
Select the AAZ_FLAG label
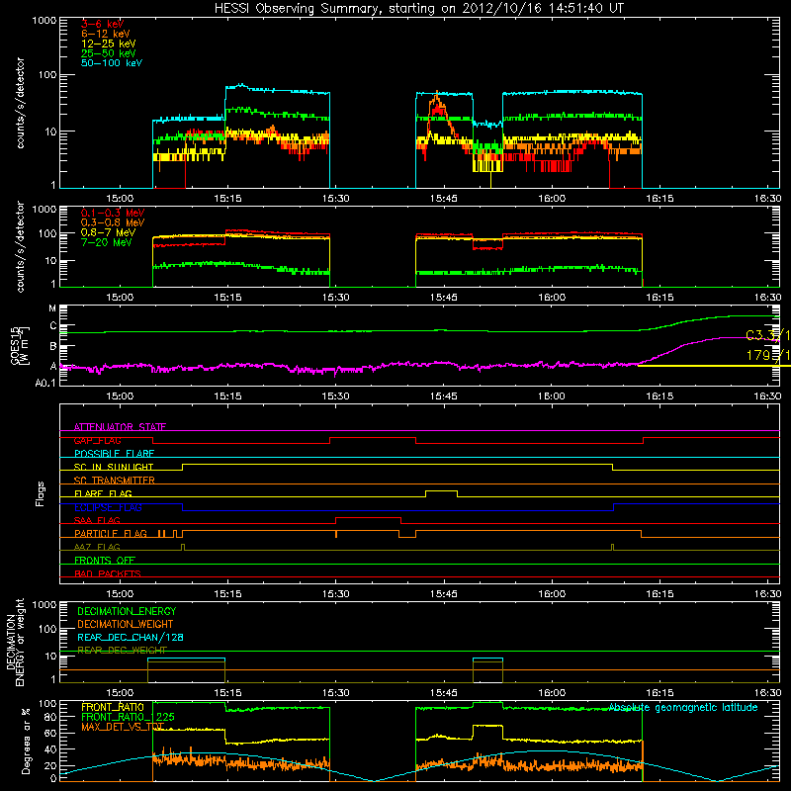tap(97, 547)
